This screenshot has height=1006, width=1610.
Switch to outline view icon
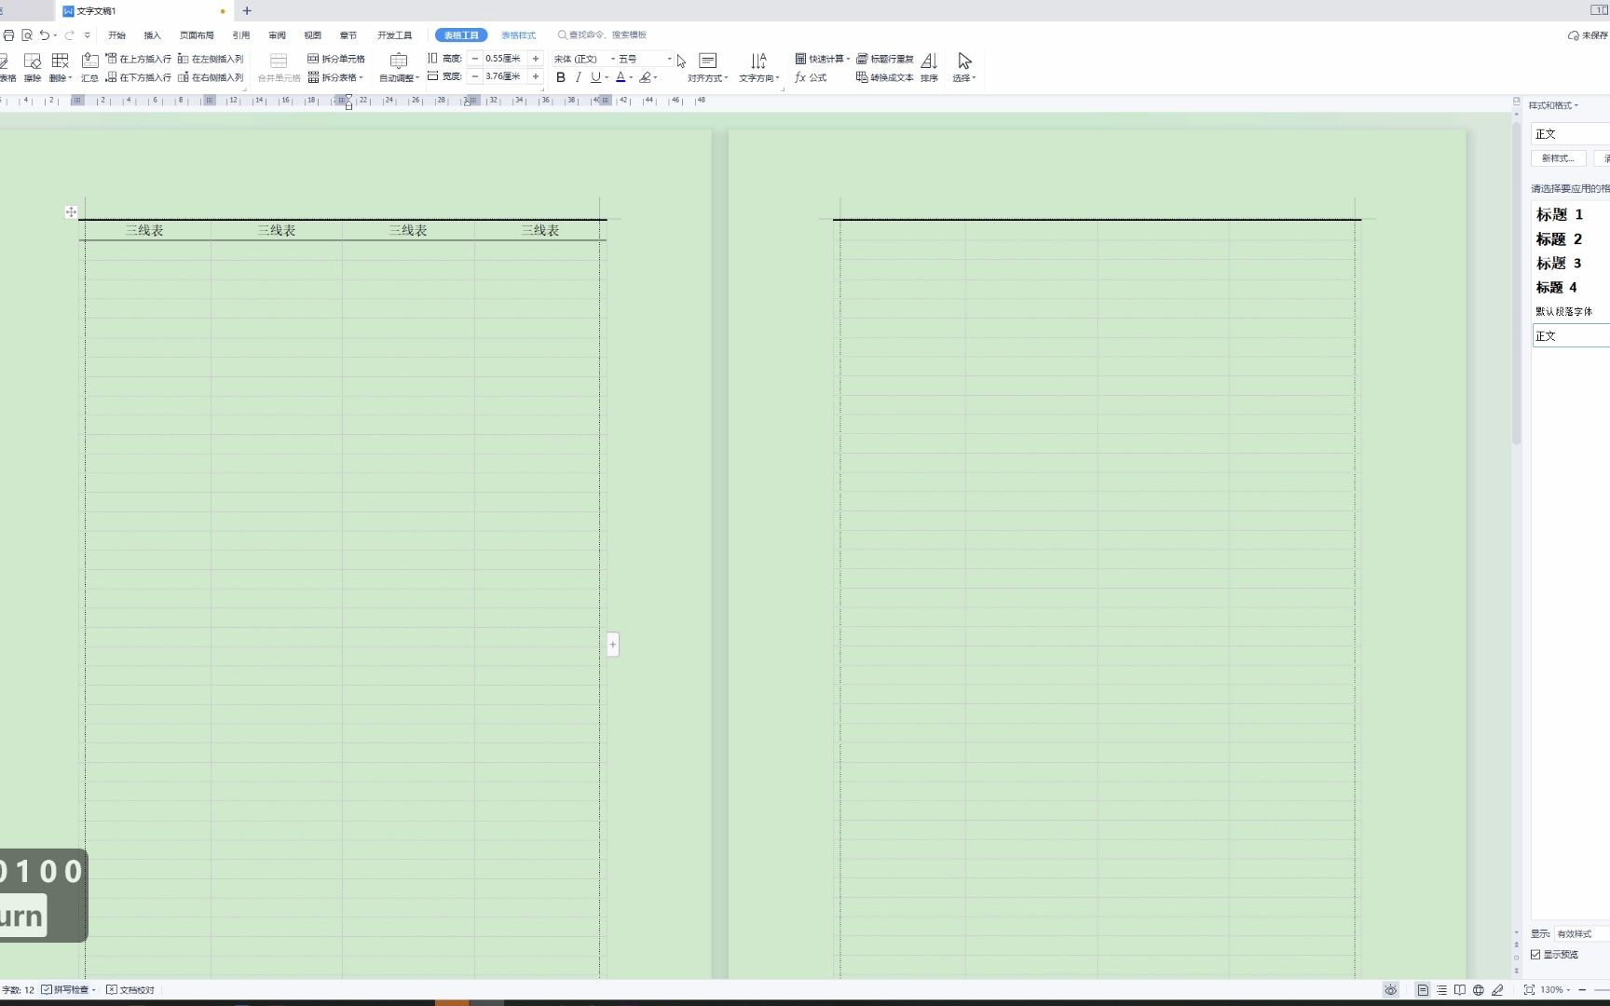coord(1441,990)
